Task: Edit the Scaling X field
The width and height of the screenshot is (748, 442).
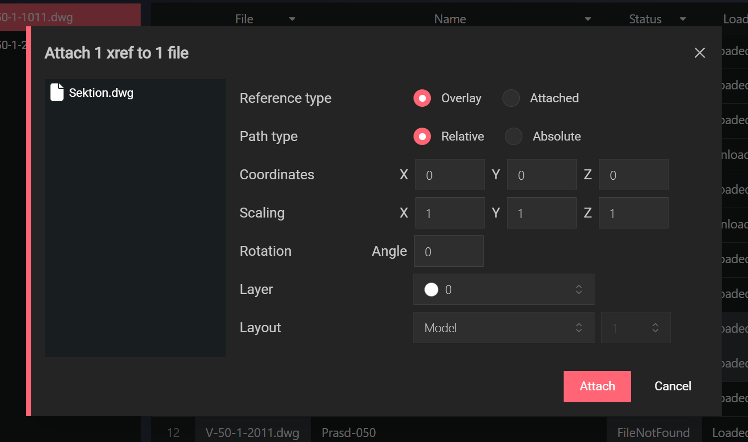Action: click(450, 213)
